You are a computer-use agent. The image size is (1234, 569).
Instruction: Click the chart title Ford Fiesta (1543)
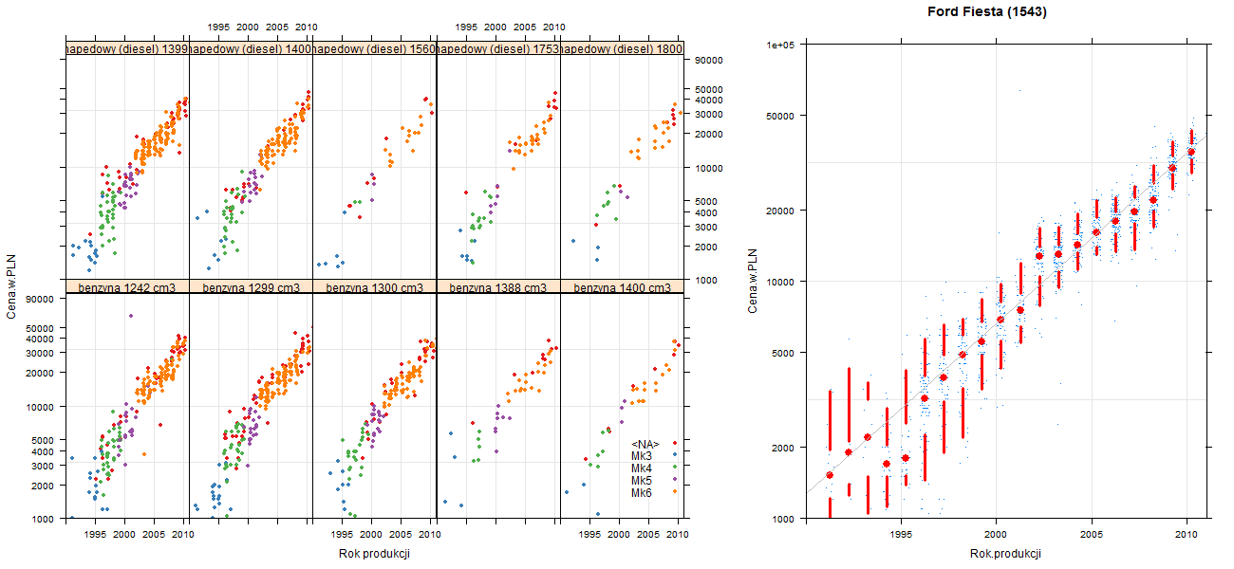coord(988,11)
